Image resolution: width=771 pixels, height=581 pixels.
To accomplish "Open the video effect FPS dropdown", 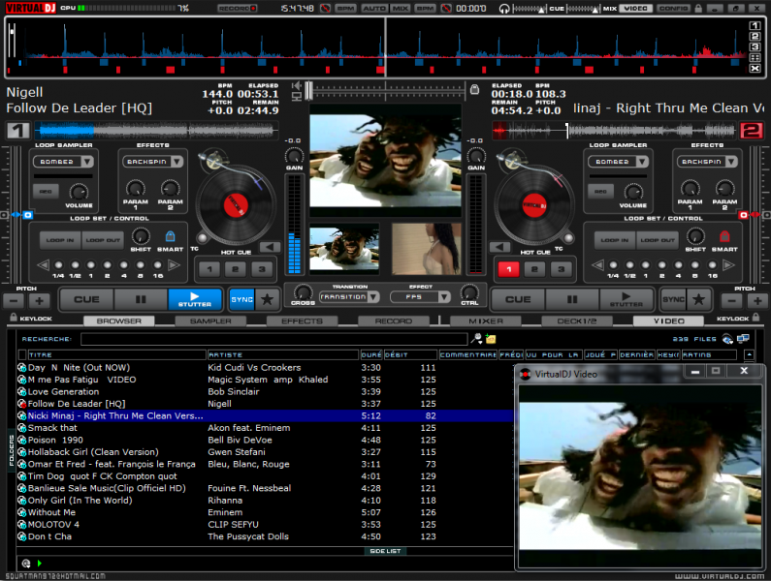I will pos(420,296).
